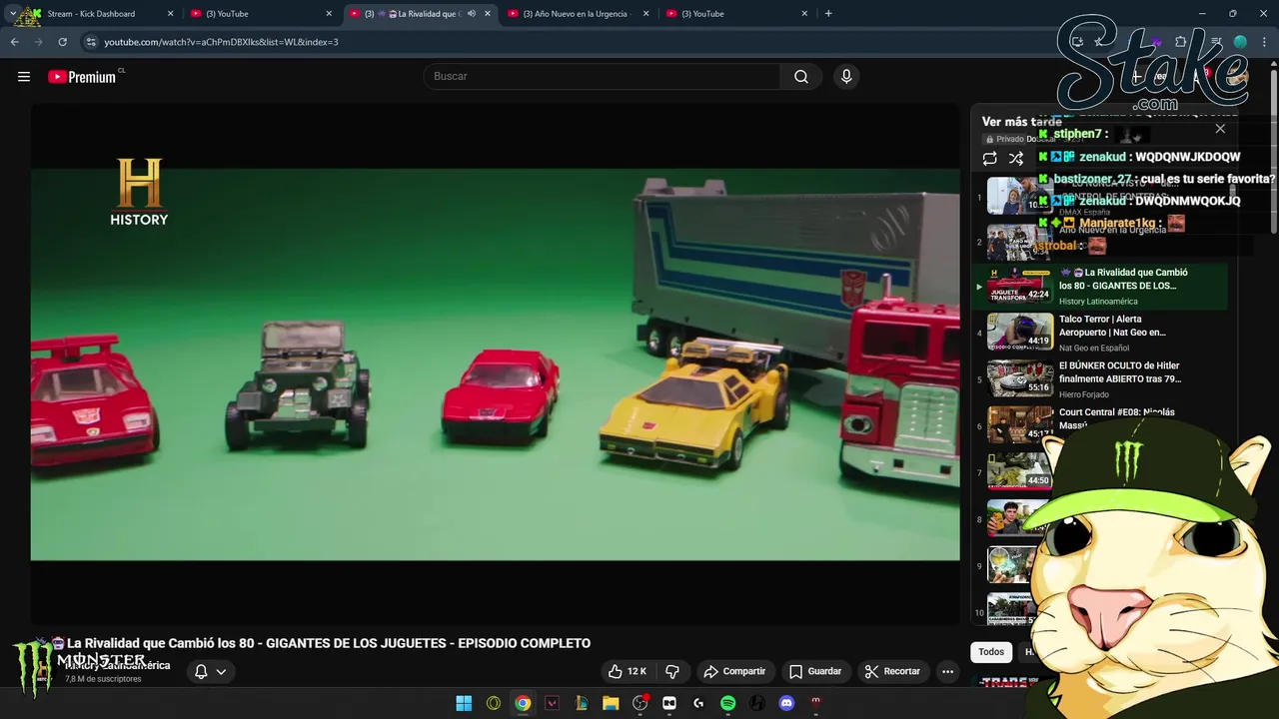Click the search magnifier button
Screen dimensions: 1279x719
click(x=801, y=77)
